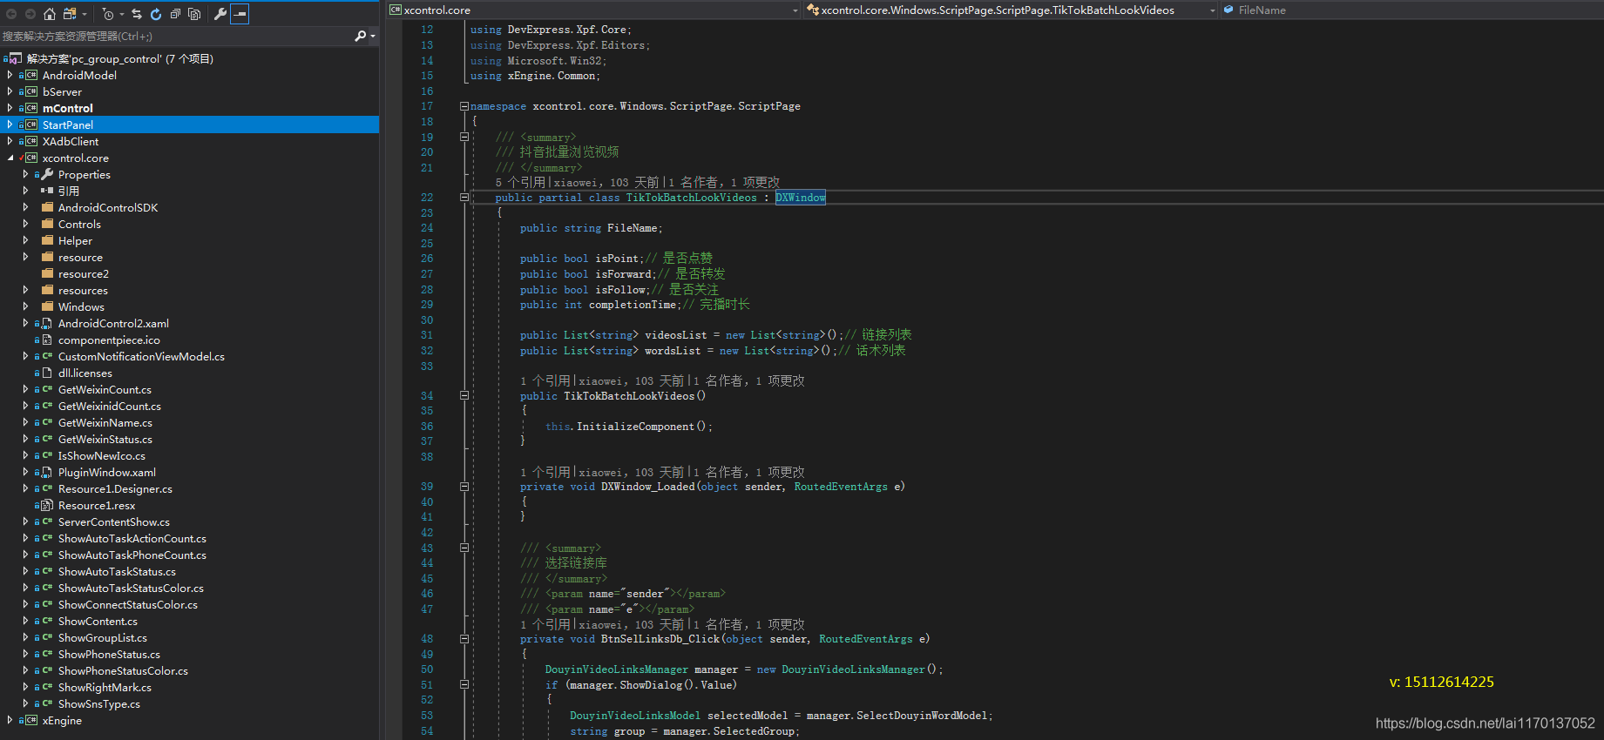Click CodeLens '1 个引用' above BtnSelLinksDb_Click
This screenshot has height=740, width=1604.
[545, 624]
